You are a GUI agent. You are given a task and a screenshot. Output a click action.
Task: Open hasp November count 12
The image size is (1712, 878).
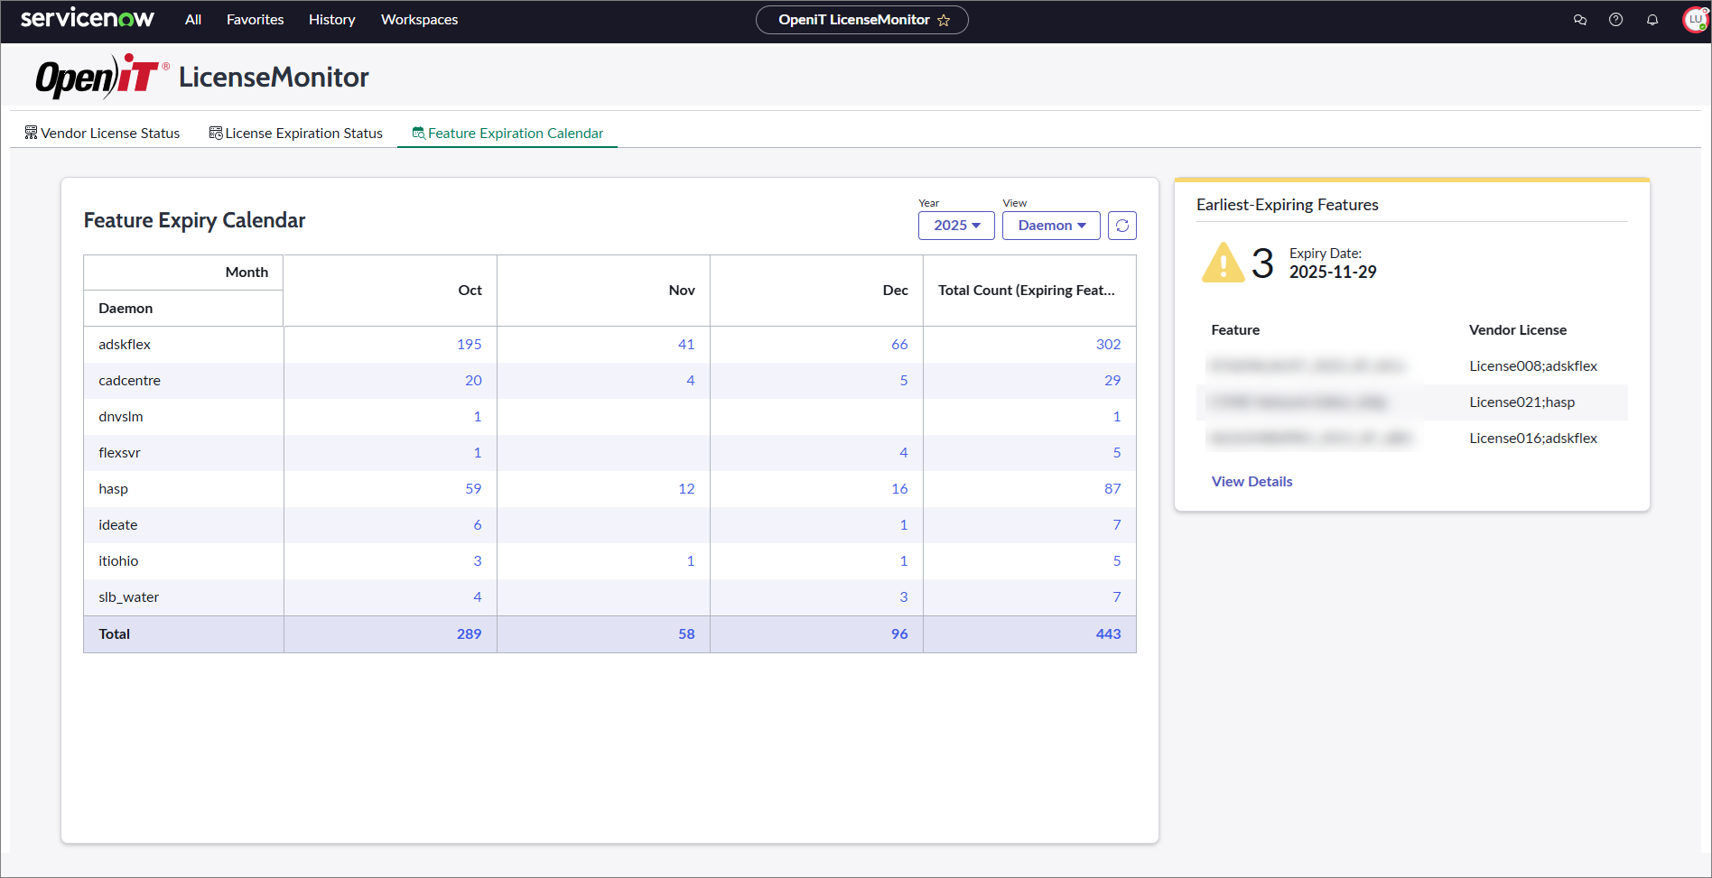686,489
